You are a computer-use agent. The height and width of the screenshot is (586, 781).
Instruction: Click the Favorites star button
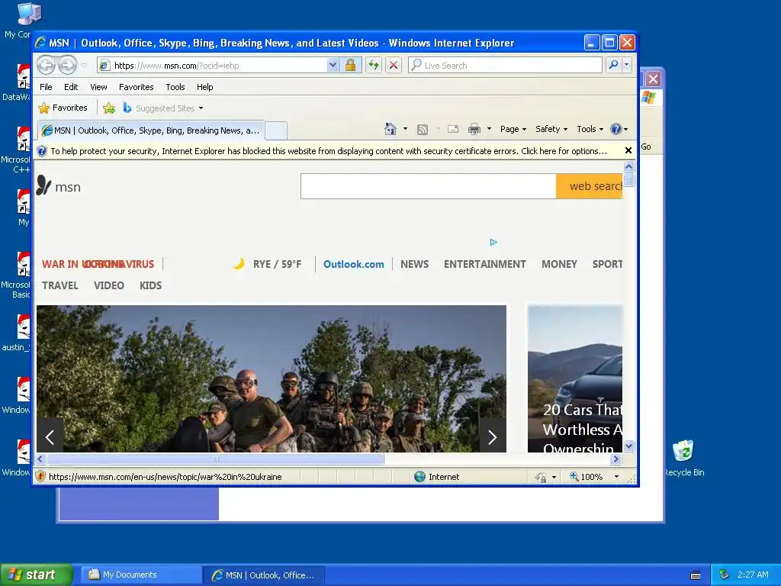point(63,108)
